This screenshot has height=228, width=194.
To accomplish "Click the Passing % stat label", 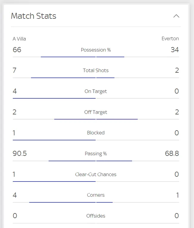I will [96, 154].
